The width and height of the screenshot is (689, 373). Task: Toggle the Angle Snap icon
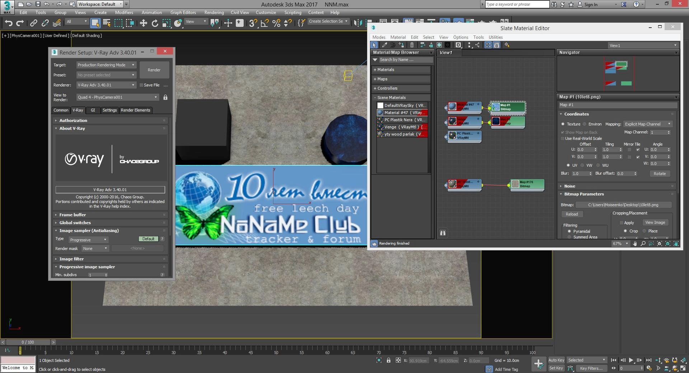[x=264, y=23]
